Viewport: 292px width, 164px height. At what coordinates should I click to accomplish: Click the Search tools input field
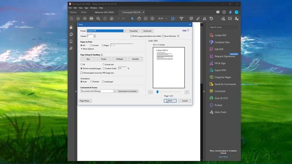pyautogui.click(x=223, y=27)
